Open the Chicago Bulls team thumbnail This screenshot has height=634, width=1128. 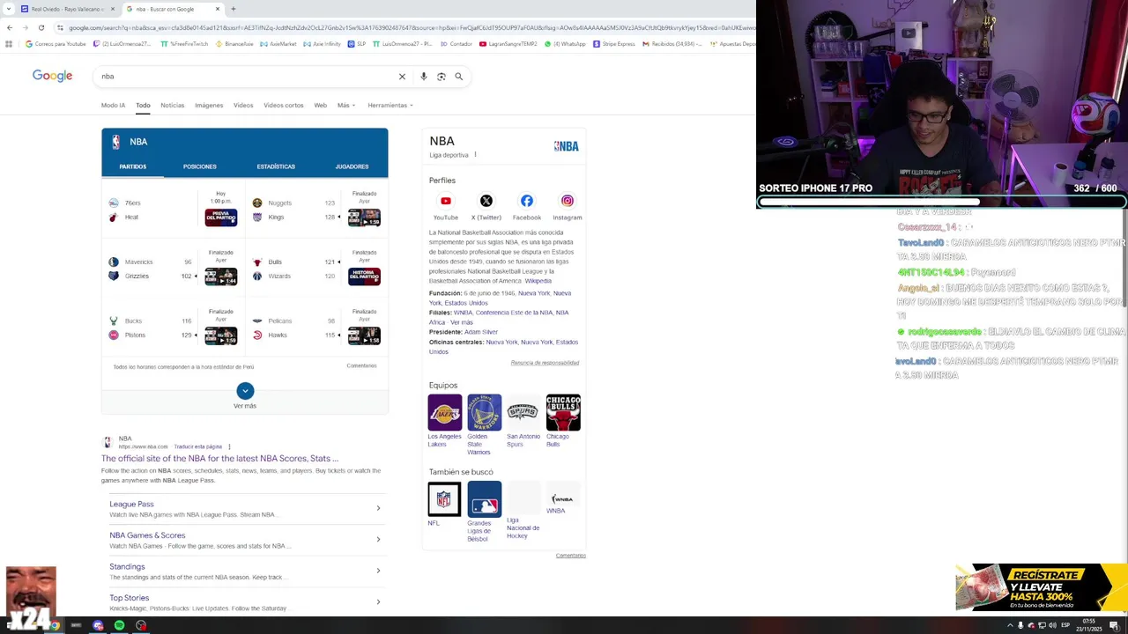pos(563,412)
